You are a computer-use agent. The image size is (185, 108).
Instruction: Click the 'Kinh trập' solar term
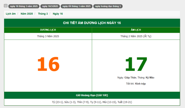[140, 84]
